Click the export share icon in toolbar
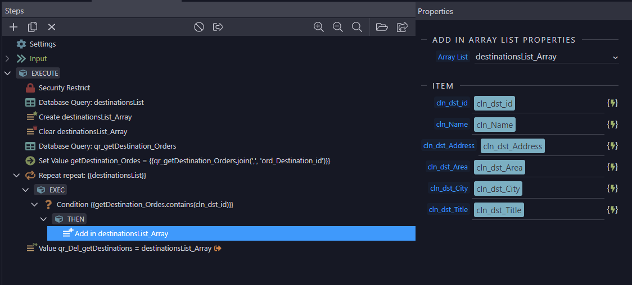 point(402,27)
